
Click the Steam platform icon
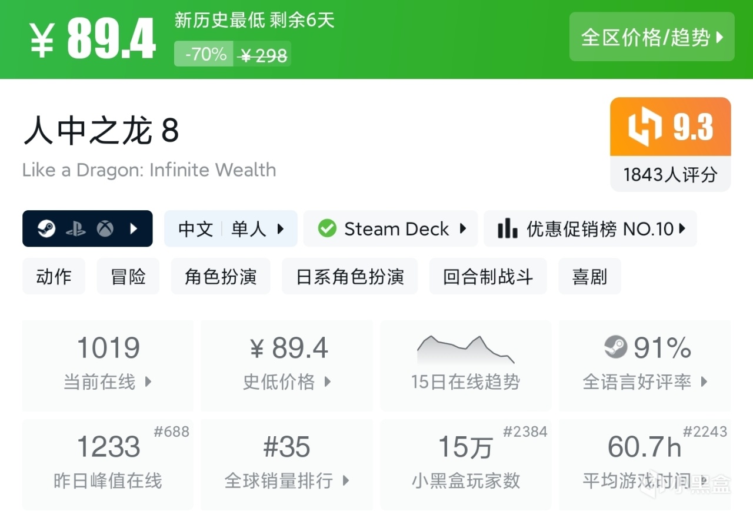[46, 229]
